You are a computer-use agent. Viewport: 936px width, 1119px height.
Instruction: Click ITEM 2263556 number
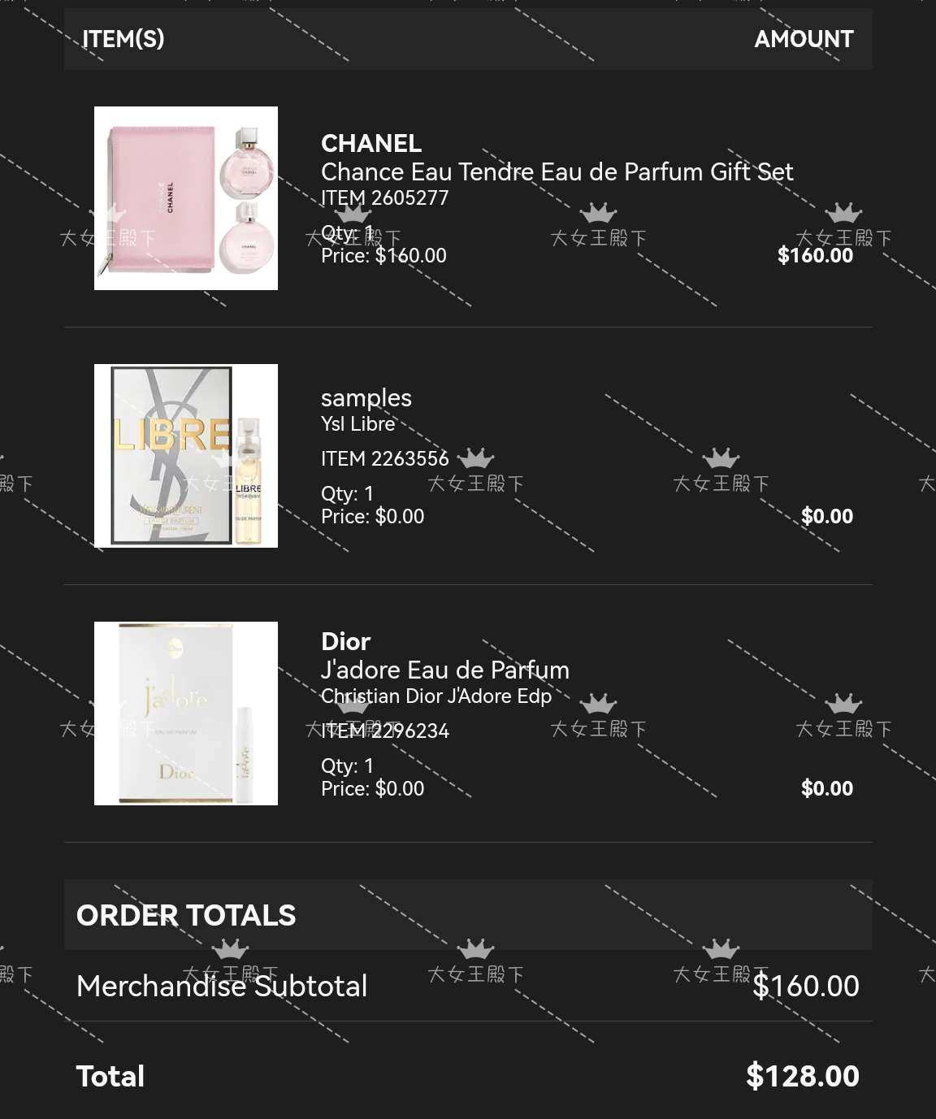(x=385, y=459)
